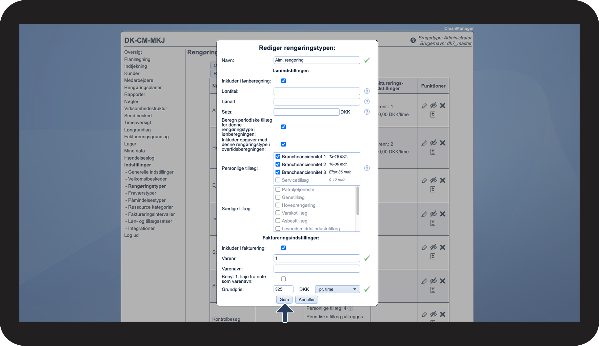Check the Genetillæg checkbox
This screenshot has height=346, width=599.
tap(278, 197)
